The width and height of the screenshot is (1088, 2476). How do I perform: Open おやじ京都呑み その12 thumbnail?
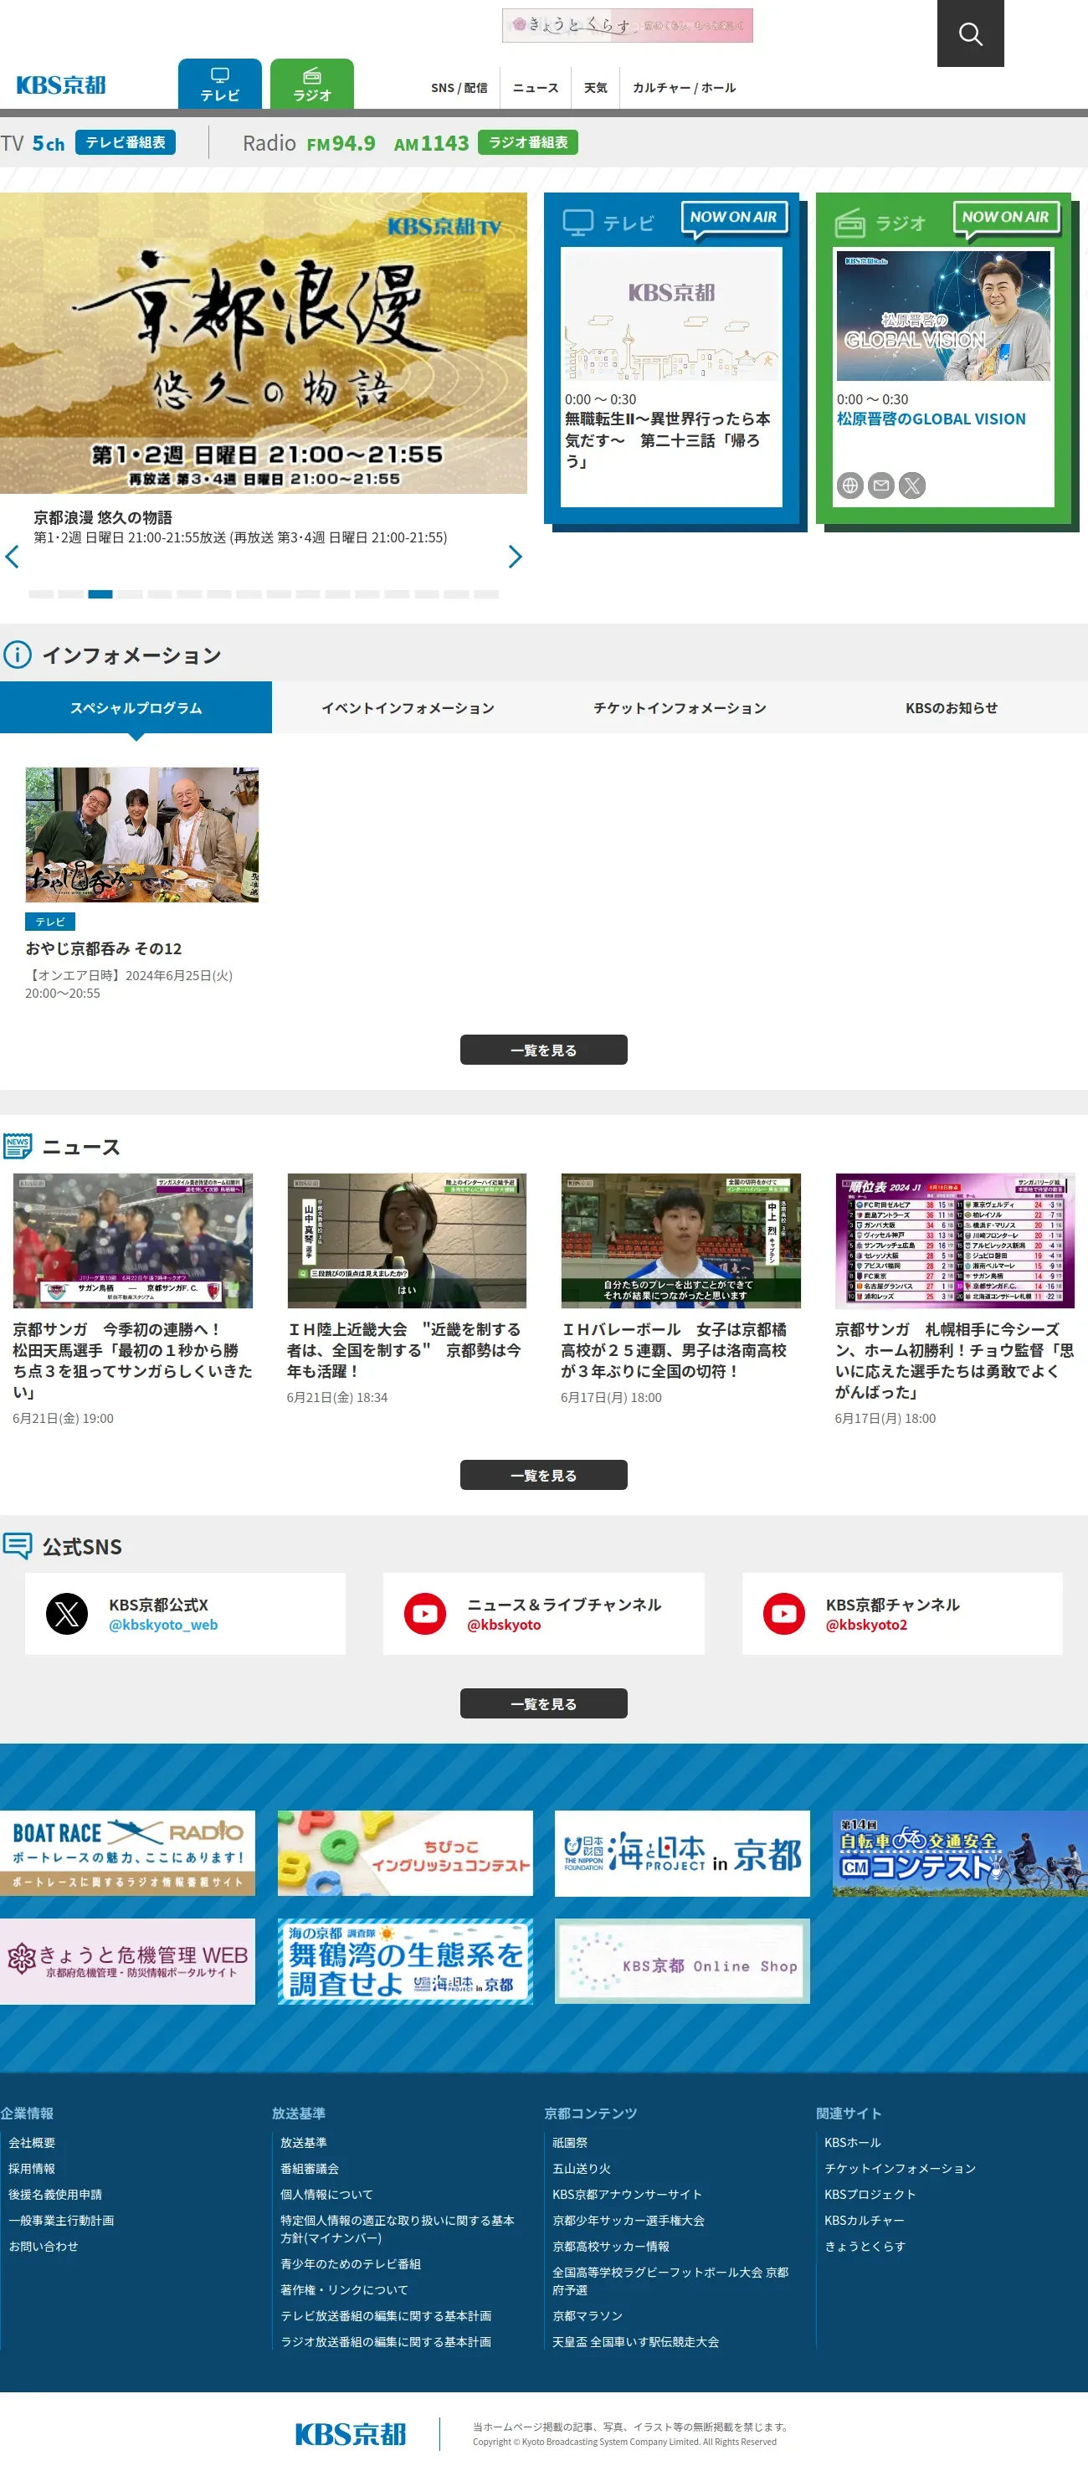pos(141,835)
